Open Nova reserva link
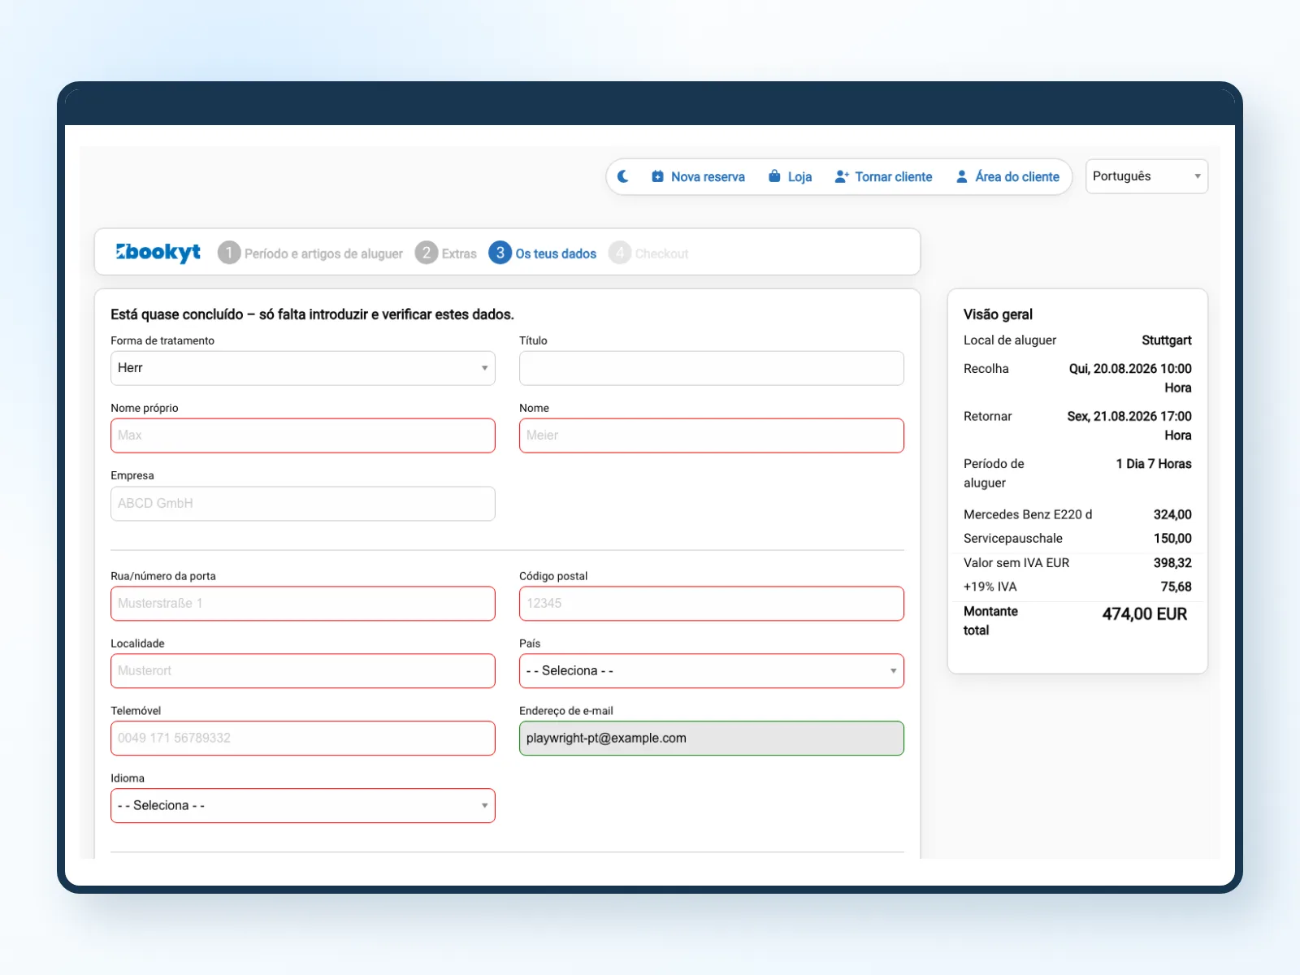 (698, 176)
